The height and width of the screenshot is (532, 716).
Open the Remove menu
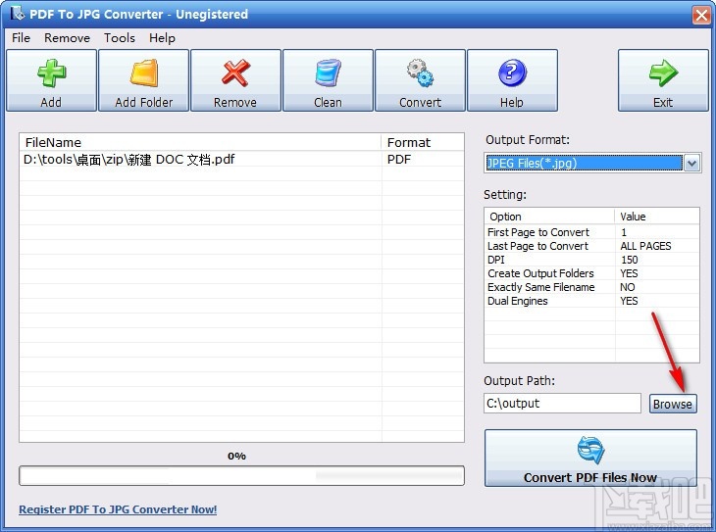tap(67, 38)
